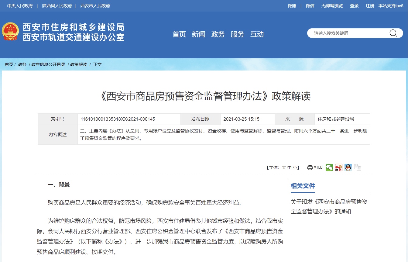The height and width of the screenshot is (262, 408).
Task: Set font size to medium (中)
Action: click(x=289, y=167)
